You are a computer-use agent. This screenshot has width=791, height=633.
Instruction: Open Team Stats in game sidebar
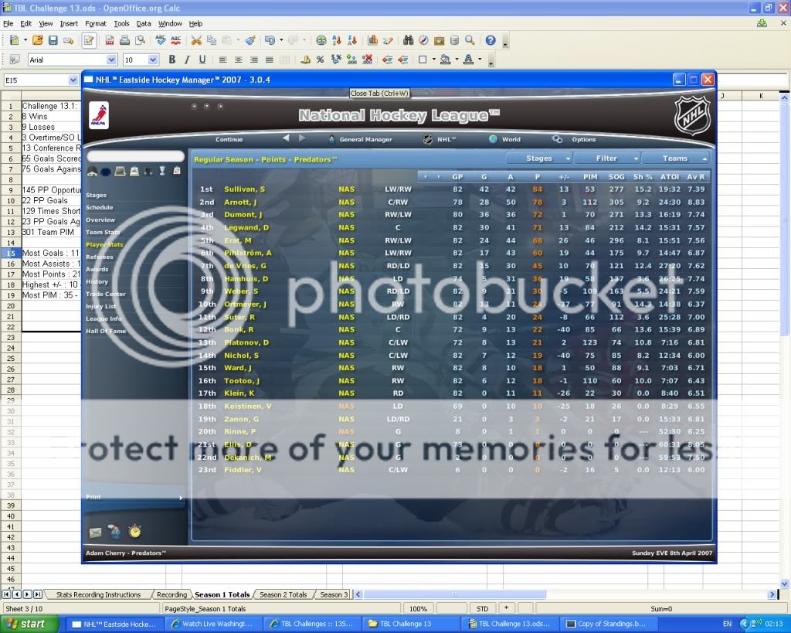click(103, 232)
